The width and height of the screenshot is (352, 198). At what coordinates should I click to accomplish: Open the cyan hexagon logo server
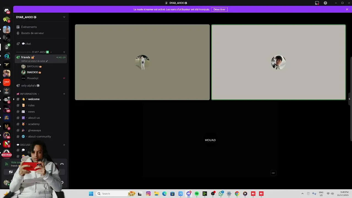7,56
